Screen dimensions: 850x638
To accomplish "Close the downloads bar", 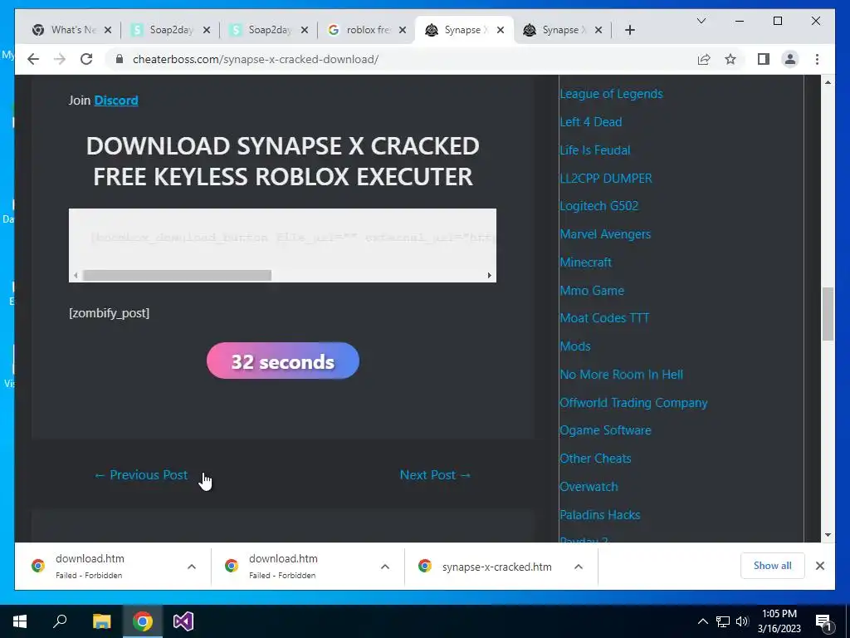I will (820, 566).
